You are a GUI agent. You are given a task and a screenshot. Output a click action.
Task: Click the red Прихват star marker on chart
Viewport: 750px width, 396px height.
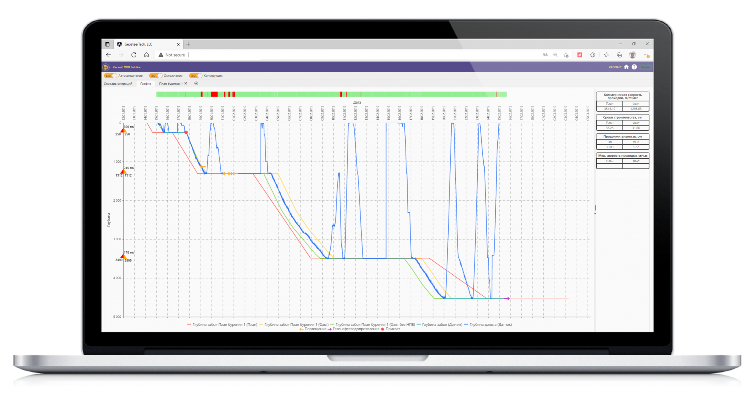pyautogui.click(x=186, y=132)
